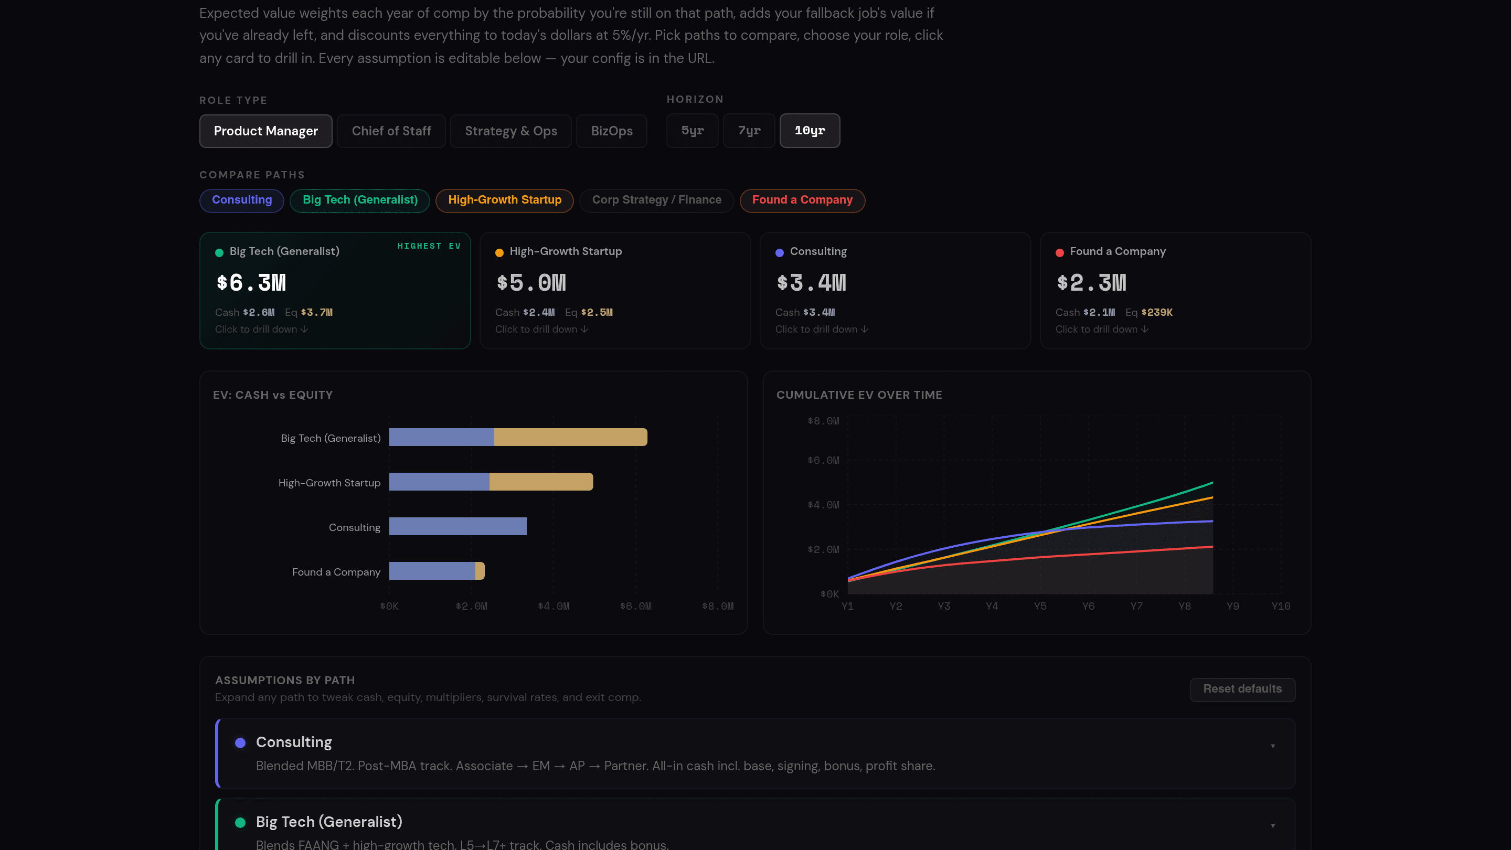Click the purple dot in Consulting assumptions row
Viewport: 1511px width, 850px height.
point(240,743)
